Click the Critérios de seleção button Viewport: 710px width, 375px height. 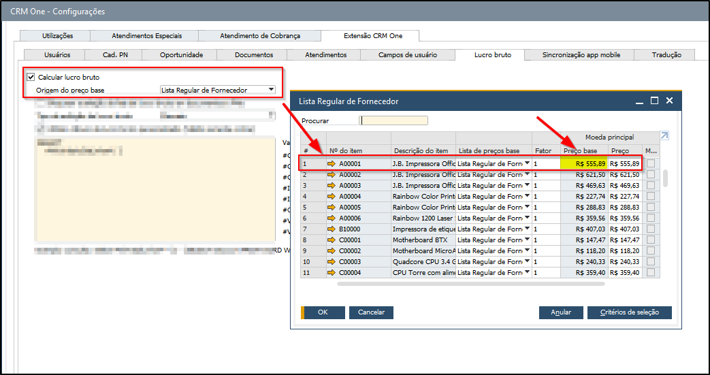tap(630, 312)
